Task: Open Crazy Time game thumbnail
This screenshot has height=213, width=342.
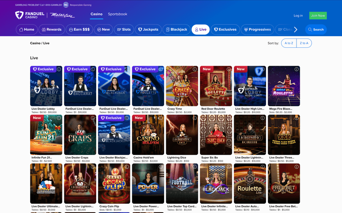Action: coord(182,86)
